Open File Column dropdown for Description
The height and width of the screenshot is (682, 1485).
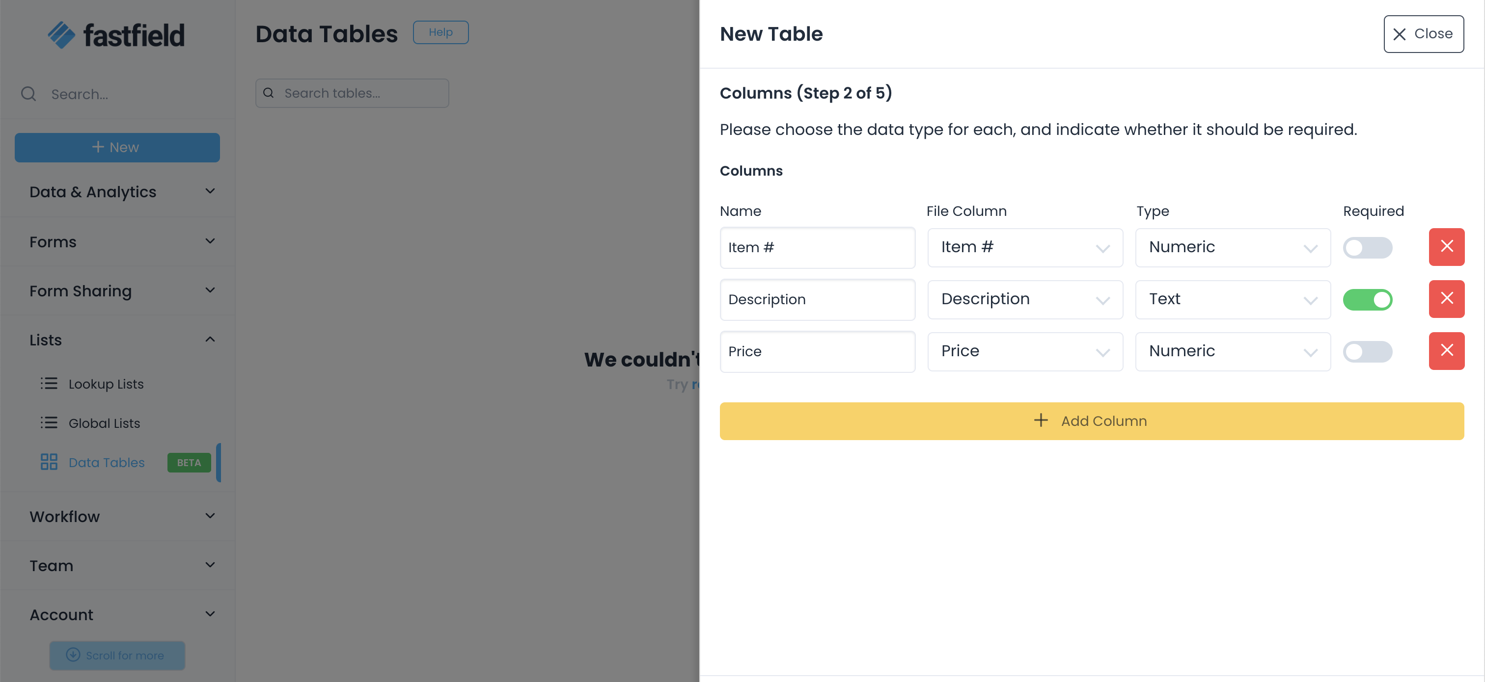1024,299
